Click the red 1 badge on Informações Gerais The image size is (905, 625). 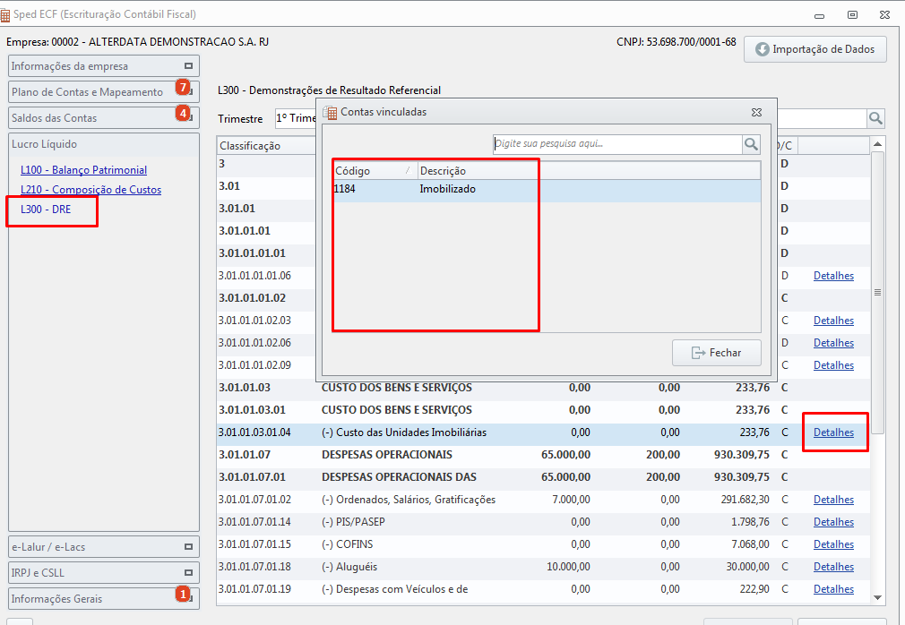click(183, 594)
